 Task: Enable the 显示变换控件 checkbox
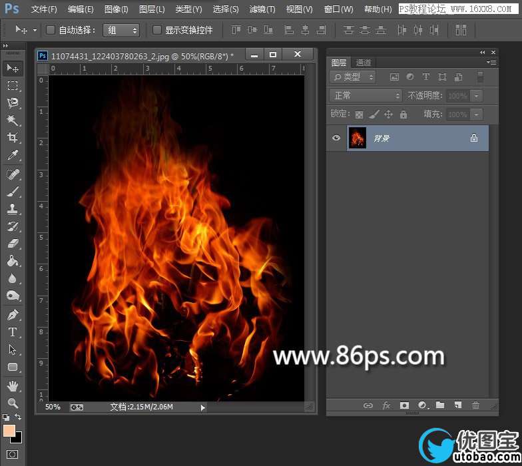point(157,30)
